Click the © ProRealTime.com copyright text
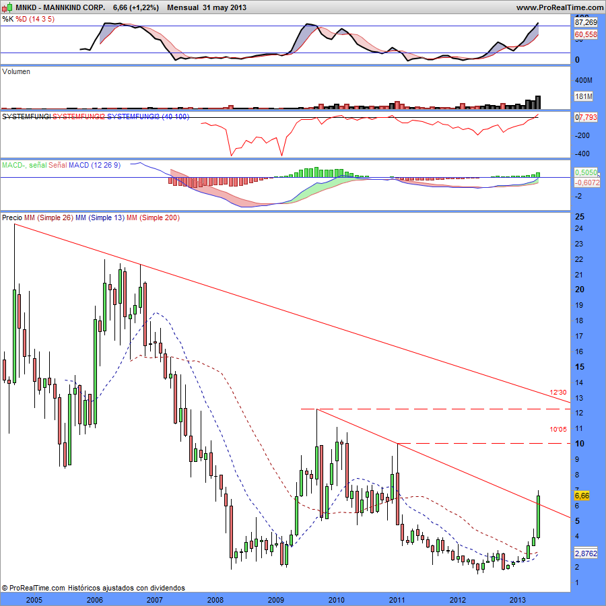 pyautogui.click(x=34, y=588)
